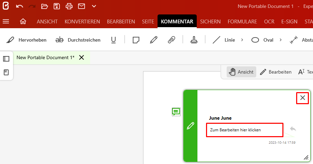Go to the Home icon tab
Image resolution: width=313 pixels, height=164 pixels.
pyautogui.click(x=23, y=21)
